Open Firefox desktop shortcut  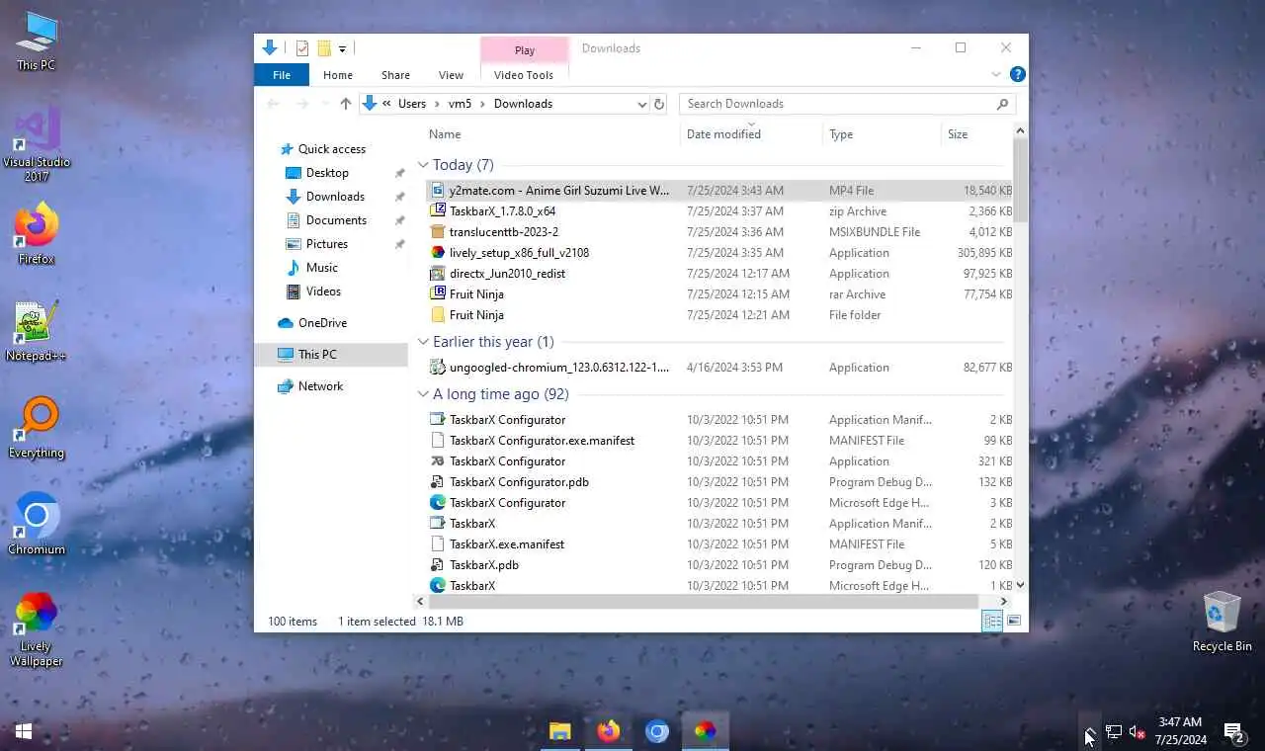(x=37, y=234)
